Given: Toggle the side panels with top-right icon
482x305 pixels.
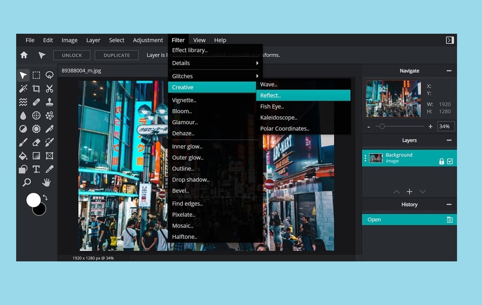Looking at the screenshot, I should coord(450,40).
